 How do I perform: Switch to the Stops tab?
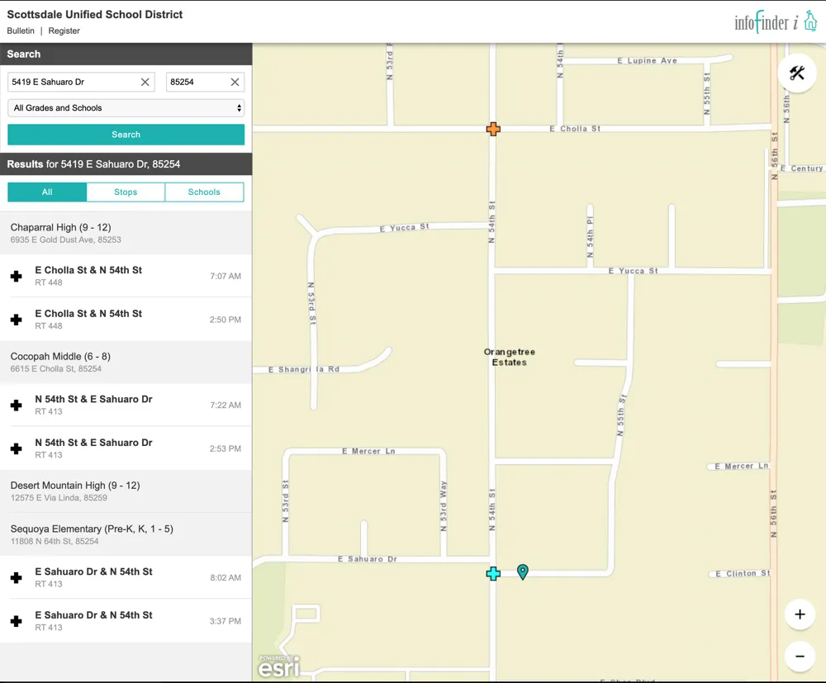[x=126, y=192]
